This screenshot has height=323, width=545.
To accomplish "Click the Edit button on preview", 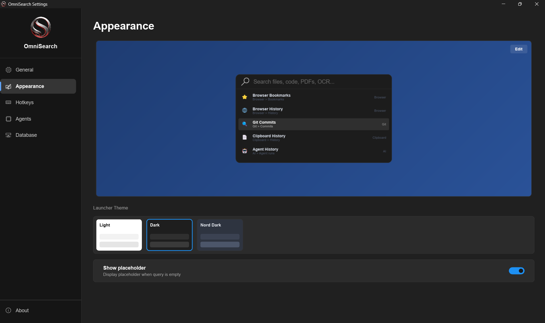I will click(x=519, y=49).
